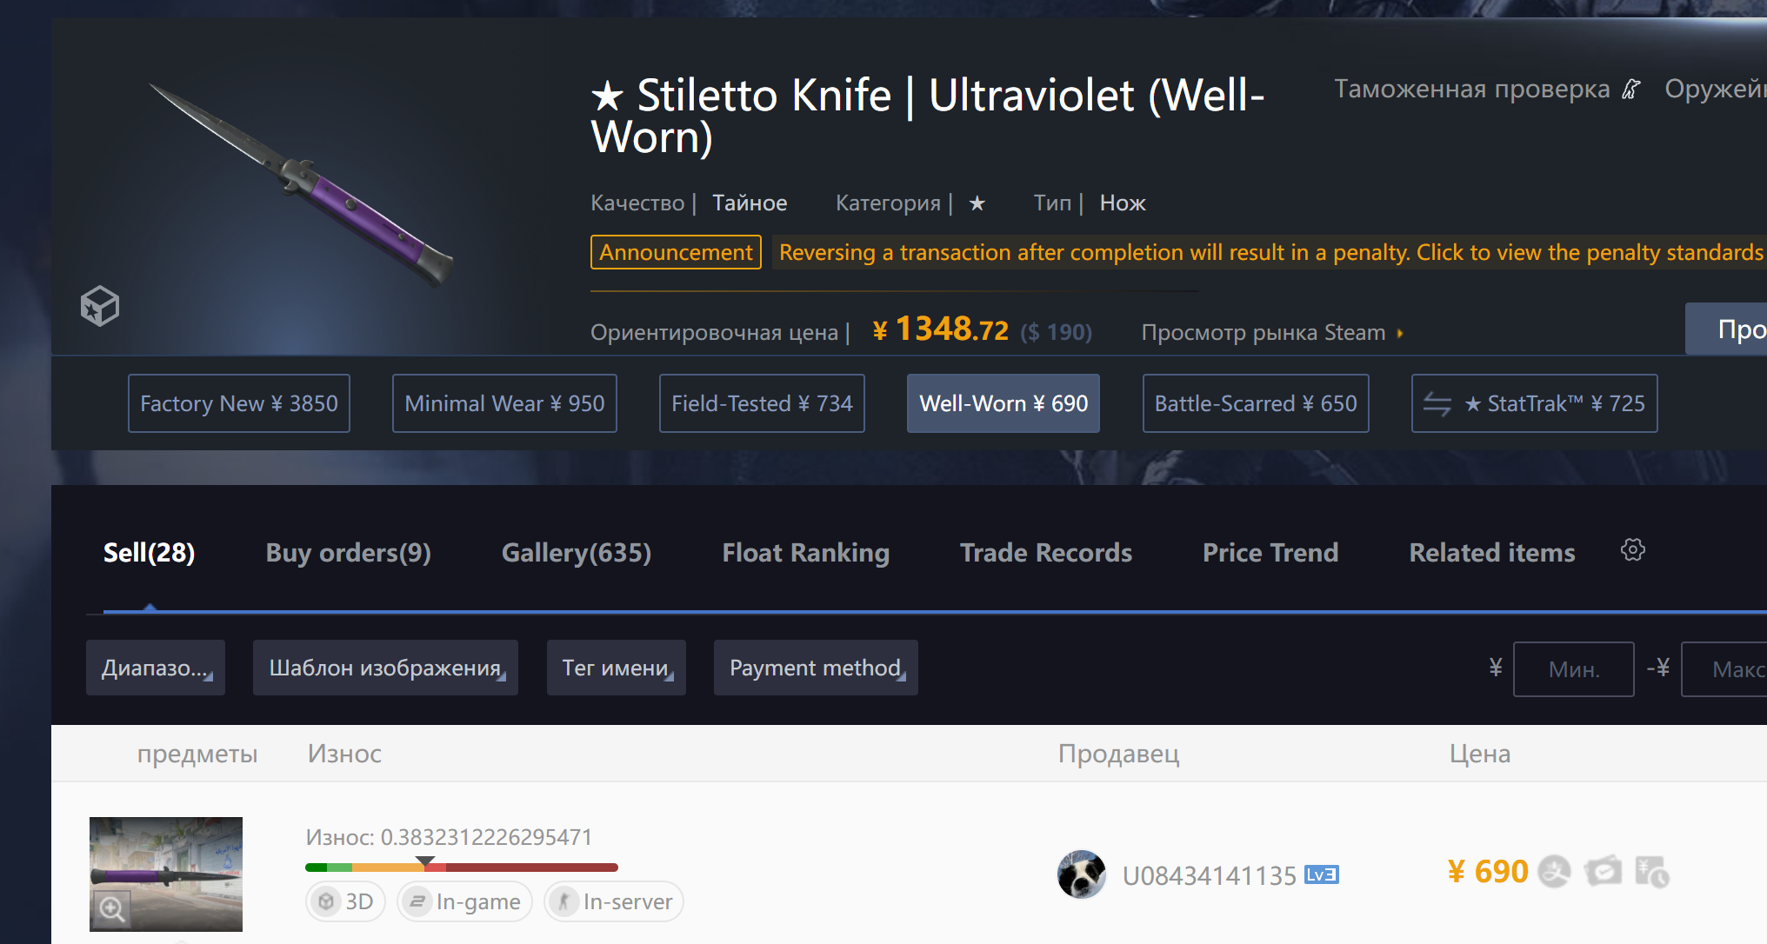This screenshot has width=1767, height=944.
Task: Click the tab settings gear icon
Action: click(1632, 550)
